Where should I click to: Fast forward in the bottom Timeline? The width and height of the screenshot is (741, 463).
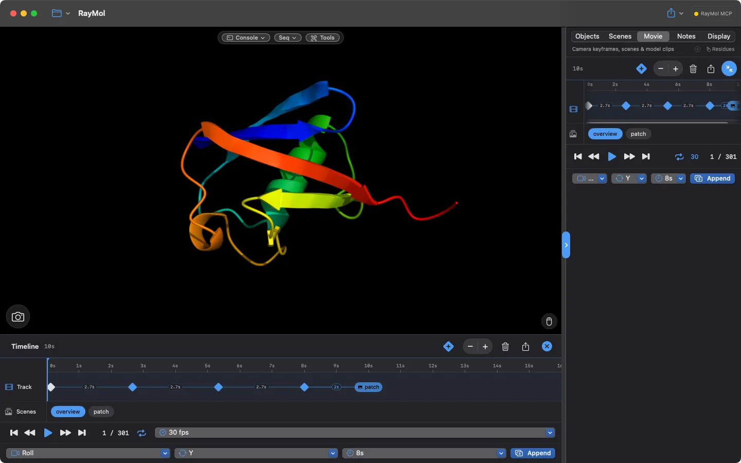65,433
